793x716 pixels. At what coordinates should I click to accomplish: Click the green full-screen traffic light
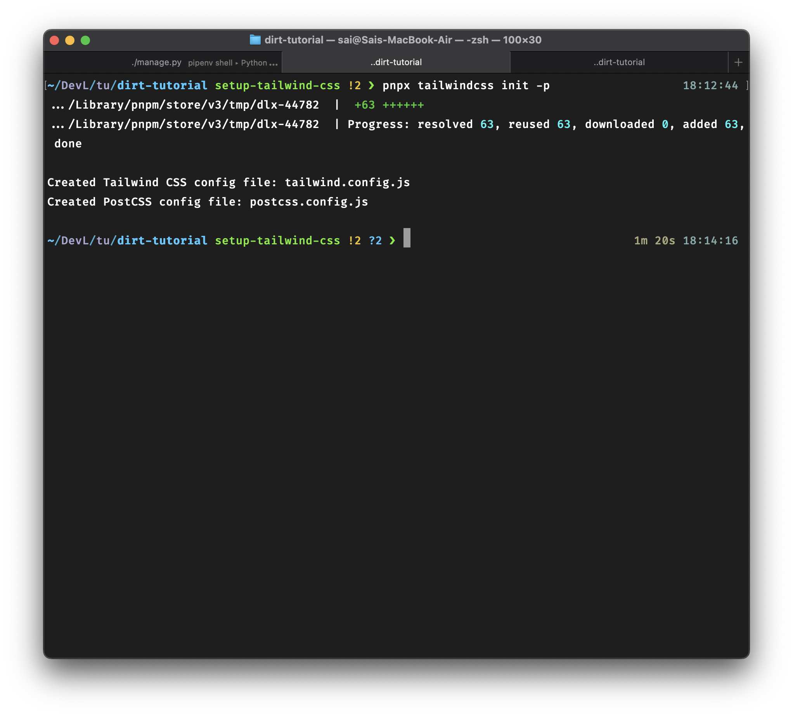(86, 40)
